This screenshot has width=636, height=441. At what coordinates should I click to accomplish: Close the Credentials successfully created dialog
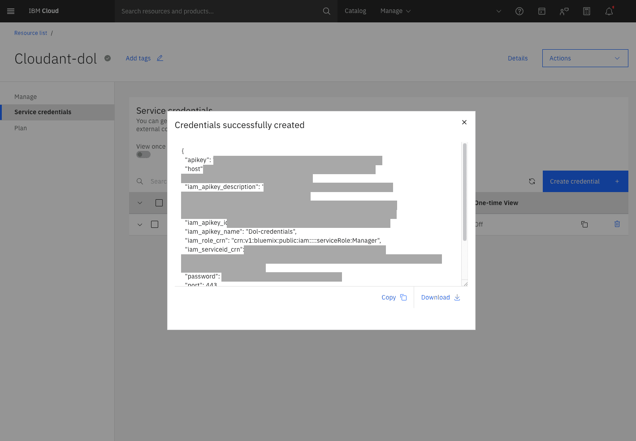tap(464, 122)
